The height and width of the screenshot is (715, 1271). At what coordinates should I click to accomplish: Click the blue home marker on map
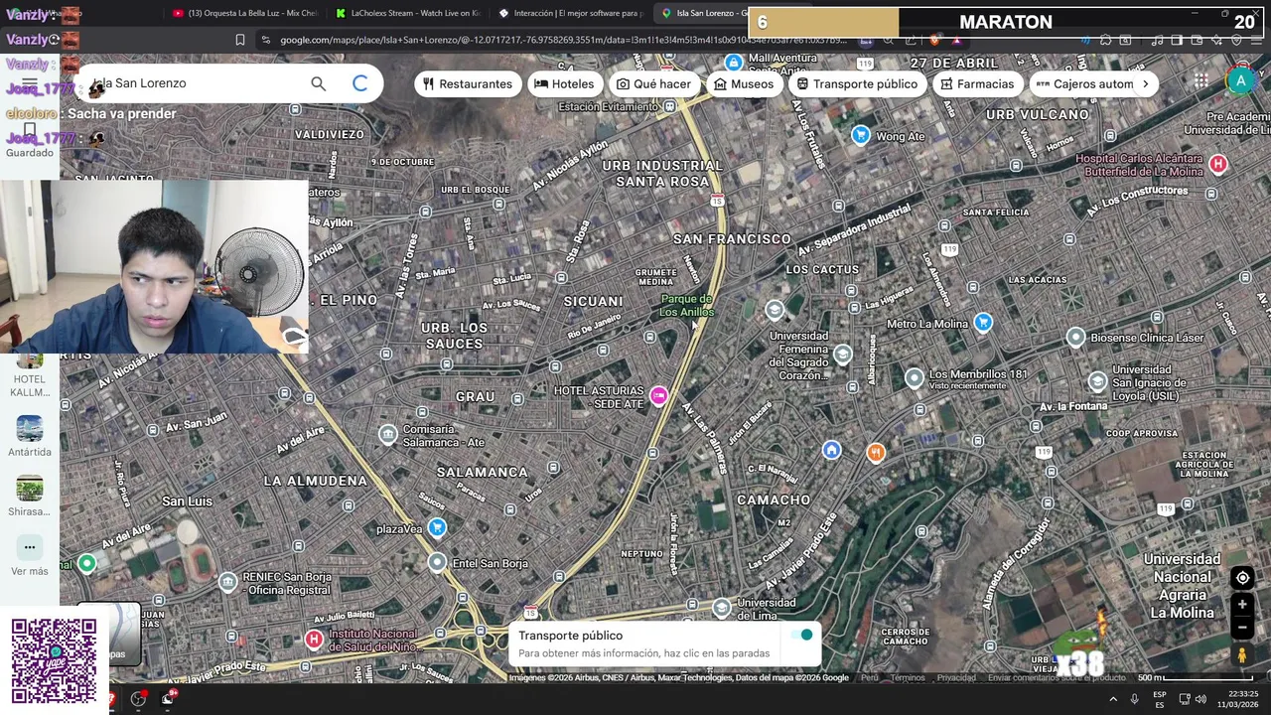(831, 450)
